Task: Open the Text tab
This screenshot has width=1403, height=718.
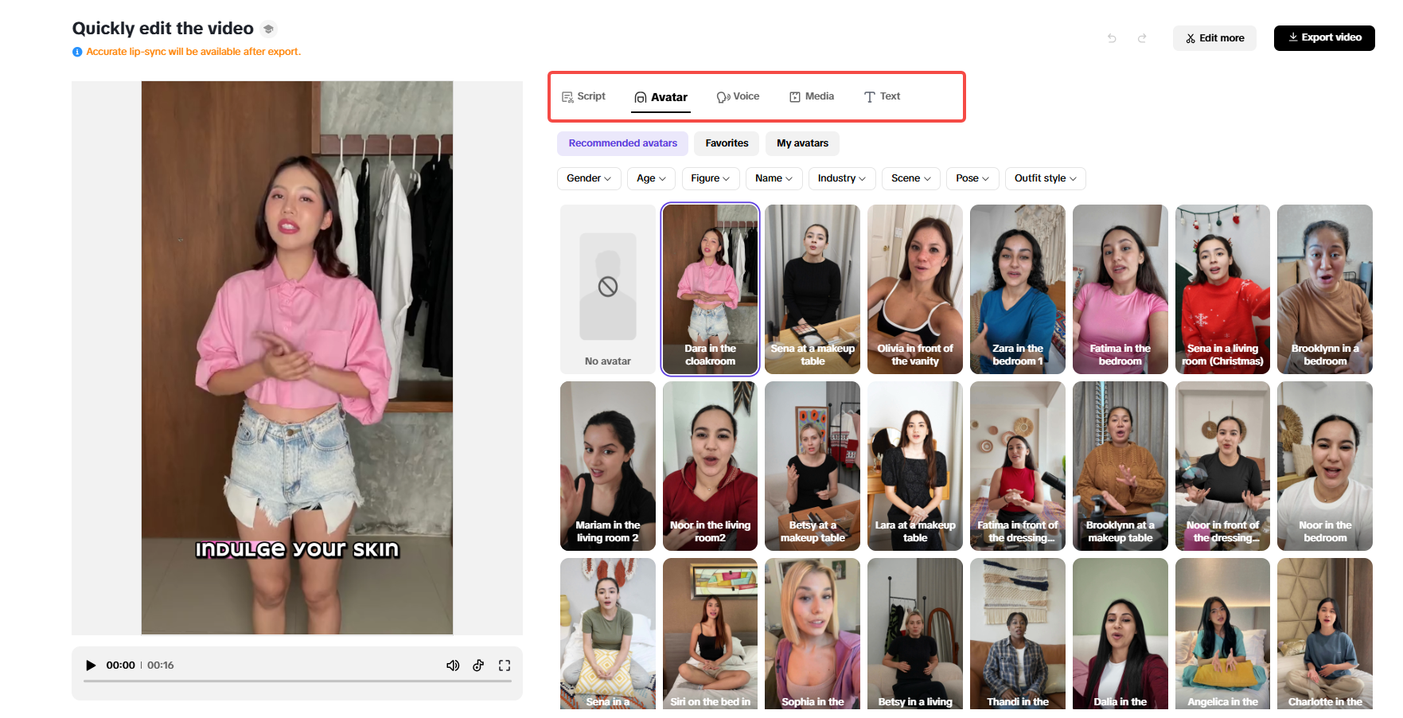Action: pyautogui.click(x=882, y=96)
